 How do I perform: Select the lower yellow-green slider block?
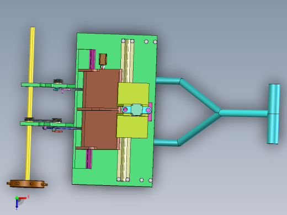132,126
